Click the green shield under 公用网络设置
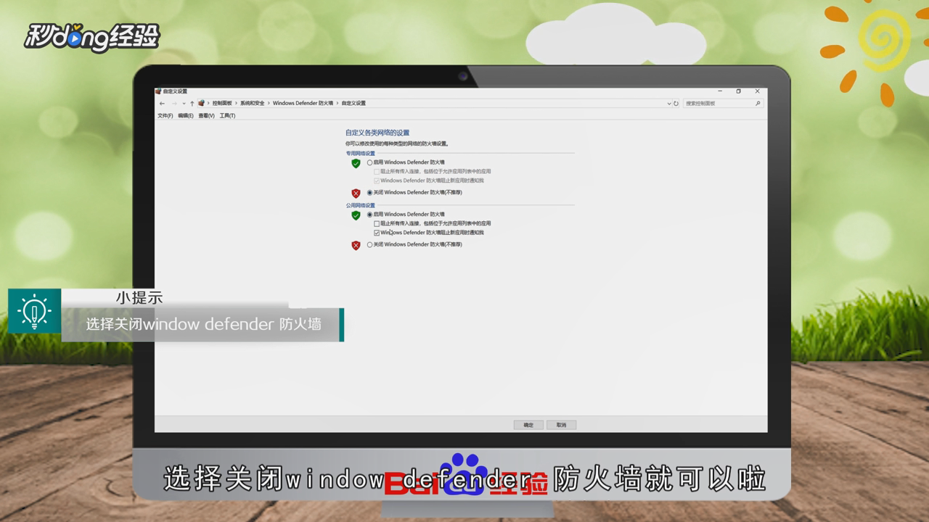The height and width of the screenshot is (522, 929). coord(356,215)
